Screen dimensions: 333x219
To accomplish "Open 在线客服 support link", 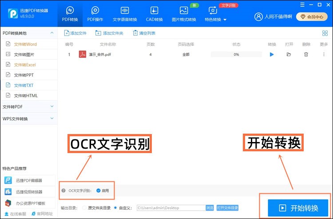I will point(15,214).
